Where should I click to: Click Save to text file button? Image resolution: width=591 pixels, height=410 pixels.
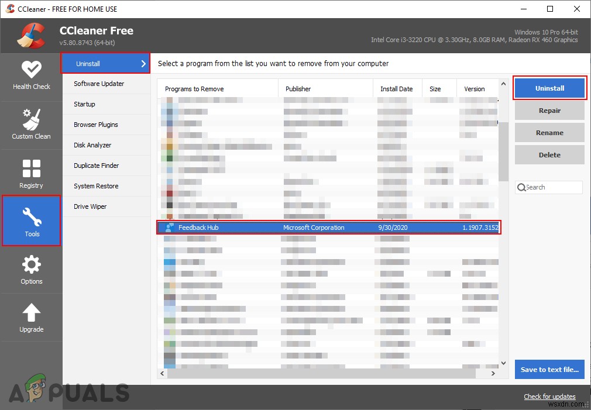549,369
